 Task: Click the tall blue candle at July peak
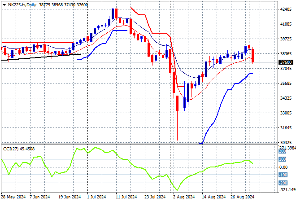point(113,15)
